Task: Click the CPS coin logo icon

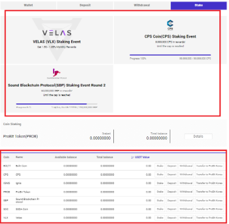Action: pos(170,25)
